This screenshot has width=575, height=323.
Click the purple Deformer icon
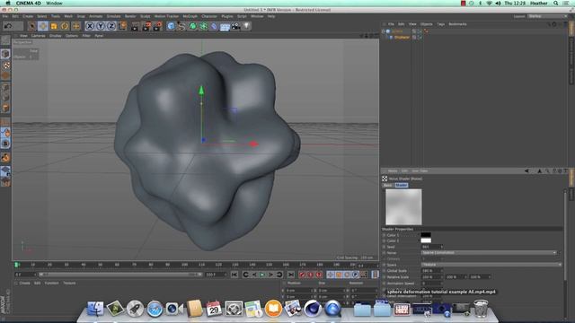pyautogui.click(x=214, y=26)
